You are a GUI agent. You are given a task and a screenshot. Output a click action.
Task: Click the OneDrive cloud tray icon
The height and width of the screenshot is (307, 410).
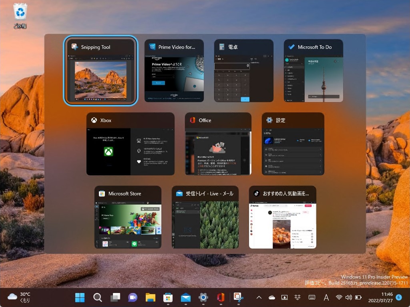point(272,297)
